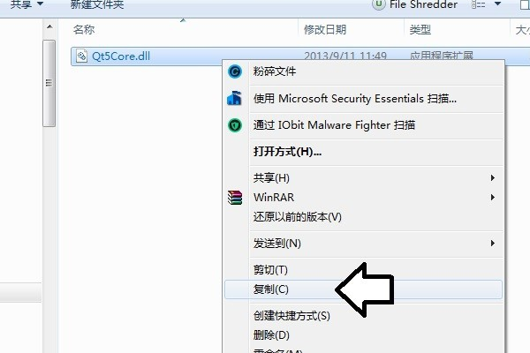
Task: Expand the 发送到(N) submenu arrow
Action: point(493,244)
